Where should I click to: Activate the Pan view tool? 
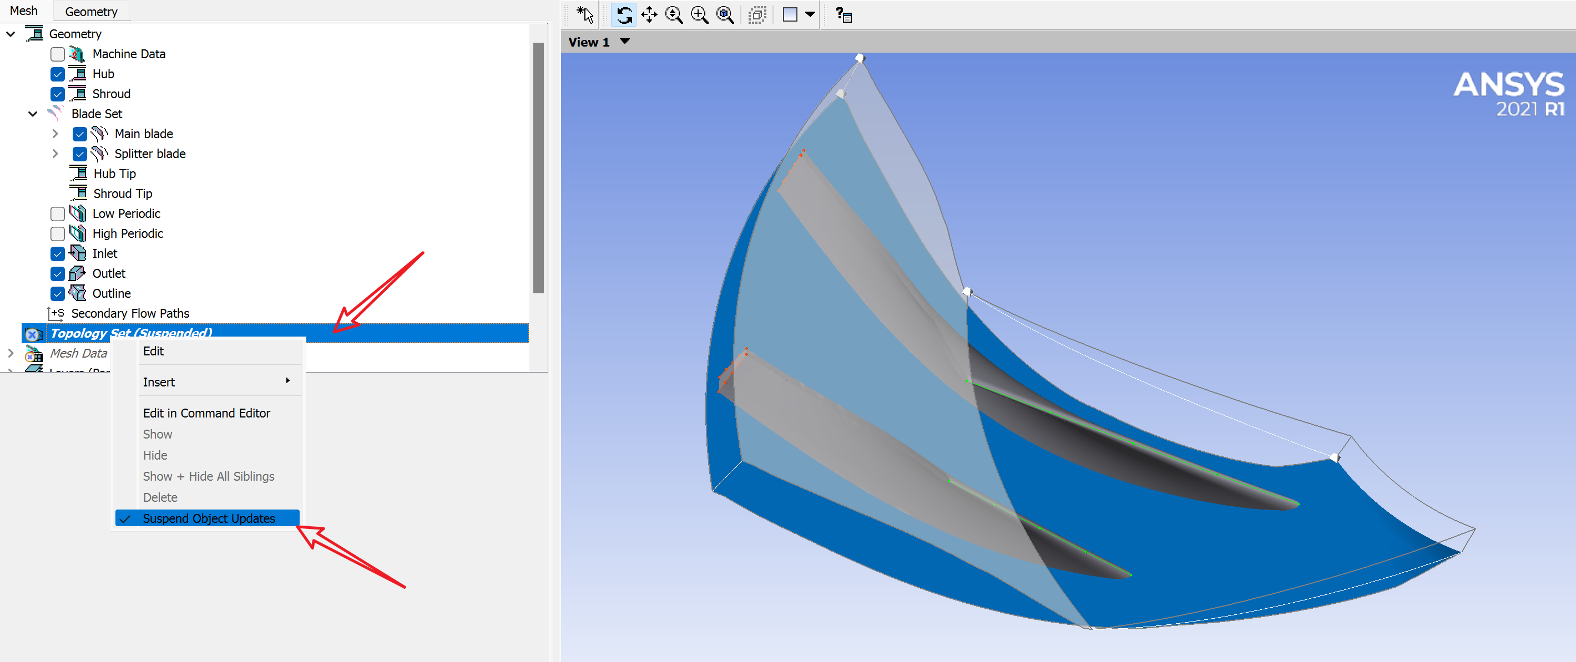pos(649,14)
